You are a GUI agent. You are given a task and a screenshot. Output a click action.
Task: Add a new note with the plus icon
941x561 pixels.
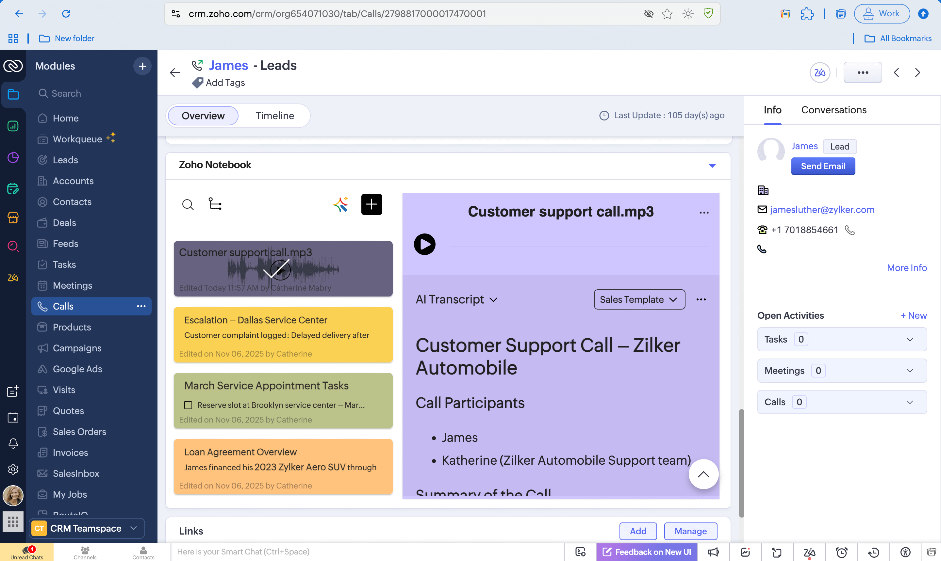[x=371, y=204]
